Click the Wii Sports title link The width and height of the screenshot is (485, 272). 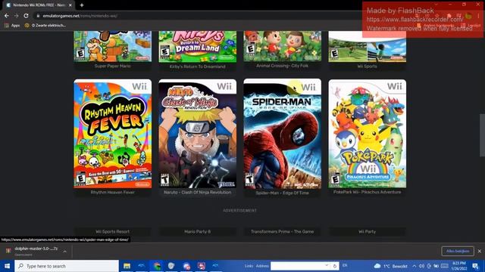(x=367, y=66)
